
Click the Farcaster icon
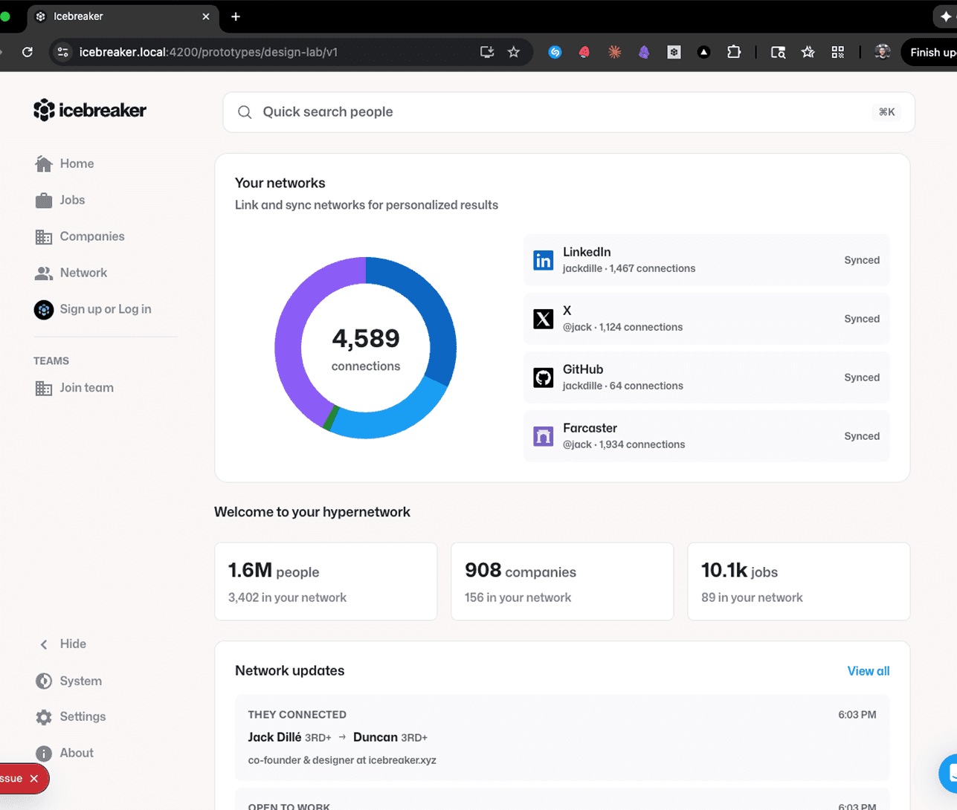[544, 435]
